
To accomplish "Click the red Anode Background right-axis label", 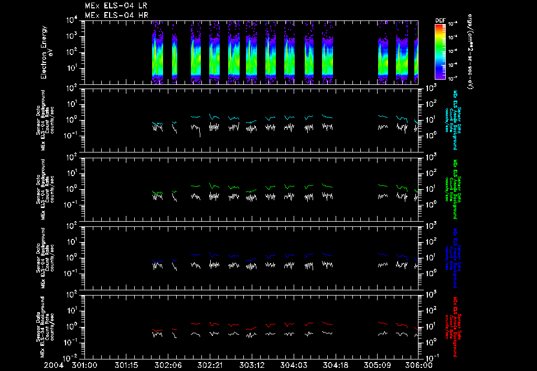I will click(455, 327).
